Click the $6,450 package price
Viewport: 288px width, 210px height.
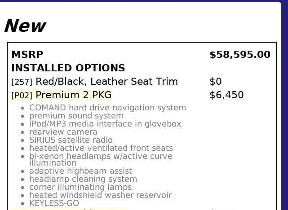click(x=226, y=95)
